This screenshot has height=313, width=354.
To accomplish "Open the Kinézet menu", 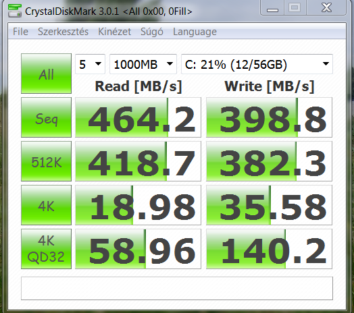I will [x=114, y=32].
